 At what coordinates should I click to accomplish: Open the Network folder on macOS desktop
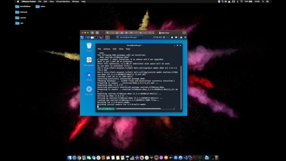[x=21, y=12]
